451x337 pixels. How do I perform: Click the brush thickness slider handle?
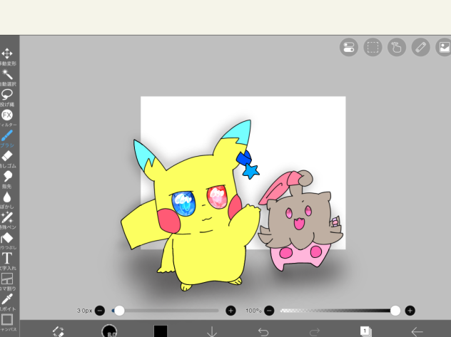tap(119, 311)
